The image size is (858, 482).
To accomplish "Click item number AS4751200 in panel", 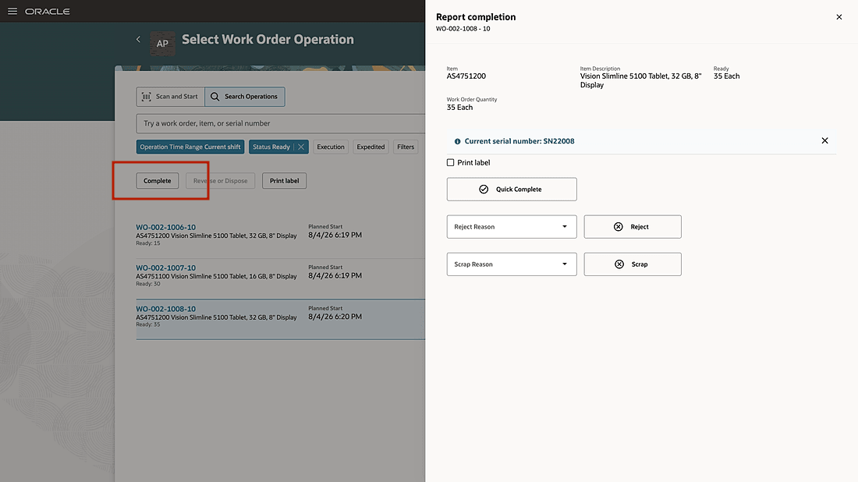I will (466, 76).
